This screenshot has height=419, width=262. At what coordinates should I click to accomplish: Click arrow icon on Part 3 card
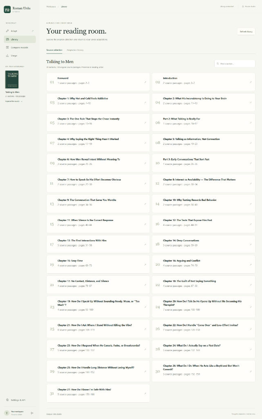tap(251, 163)
